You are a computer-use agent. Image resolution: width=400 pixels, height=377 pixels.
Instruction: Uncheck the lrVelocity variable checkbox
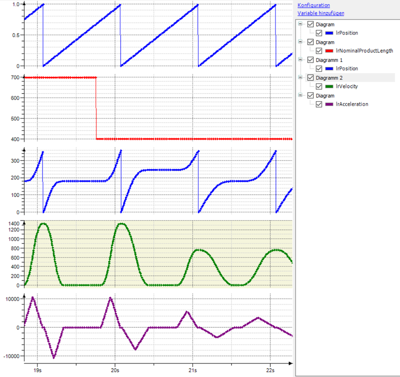tap(319, 87)
